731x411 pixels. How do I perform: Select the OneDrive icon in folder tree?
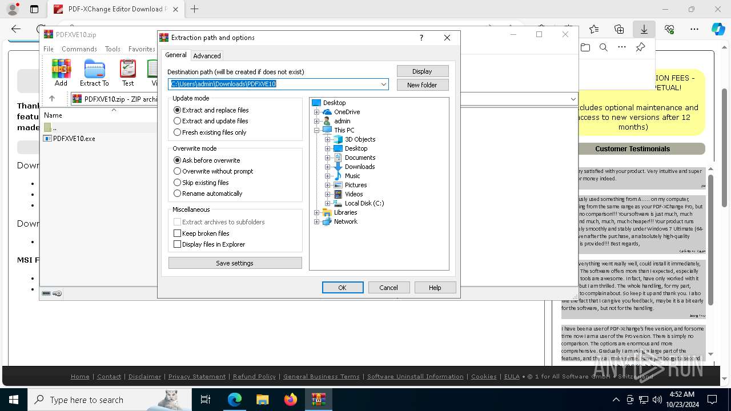pos(327,112)
